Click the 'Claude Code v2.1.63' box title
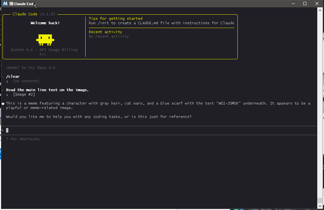Screen dimensions: 324x210 pos(34,14)
